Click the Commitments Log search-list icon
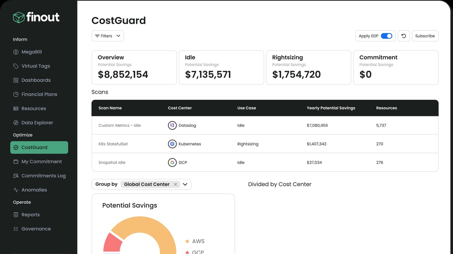 click(16, 176)
